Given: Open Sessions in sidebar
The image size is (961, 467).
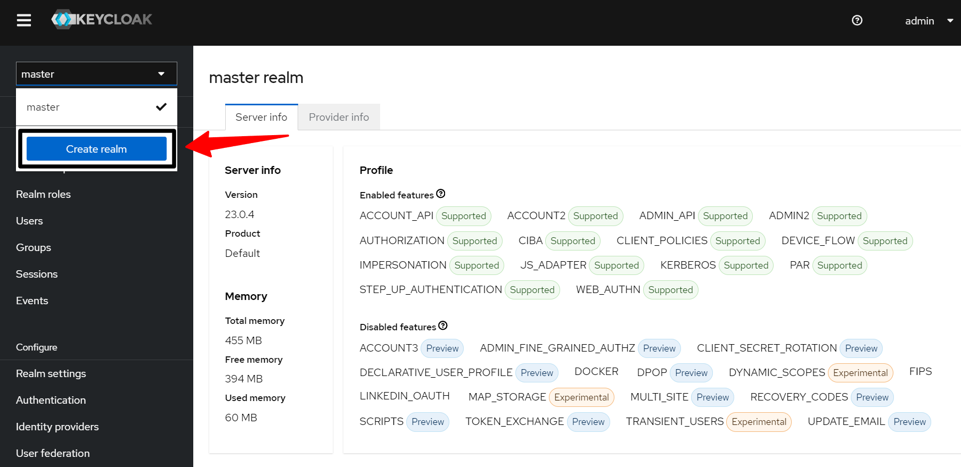Looking at the screenshot, I should click(37, 274).
